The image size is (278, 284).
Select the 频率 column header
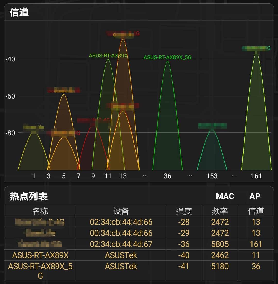point(220,211)
